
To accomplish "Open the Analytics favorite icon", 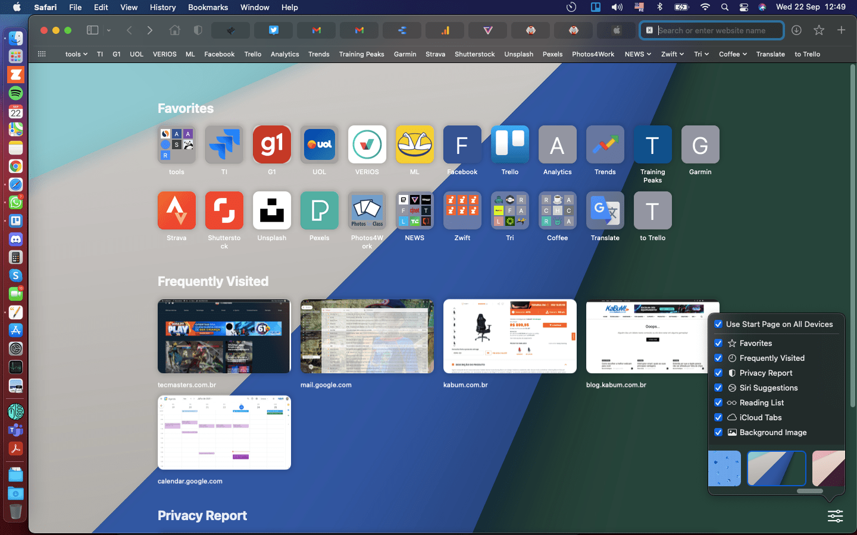I will [558, 144].
